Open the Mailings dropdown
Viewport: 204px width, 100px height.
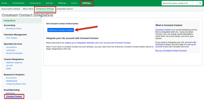63,3
